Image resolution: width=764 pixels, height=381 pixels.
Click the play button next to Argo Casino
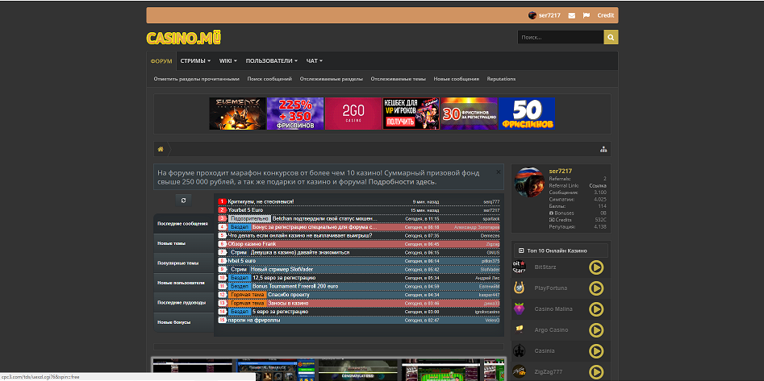[596, 330]
